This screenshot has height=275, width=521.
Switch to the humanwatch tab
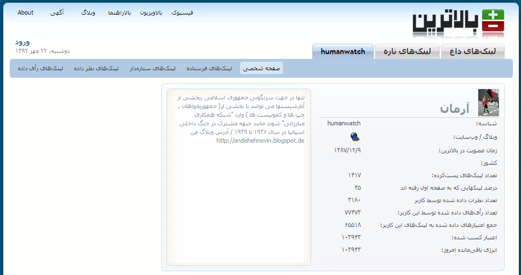(342, 52)
